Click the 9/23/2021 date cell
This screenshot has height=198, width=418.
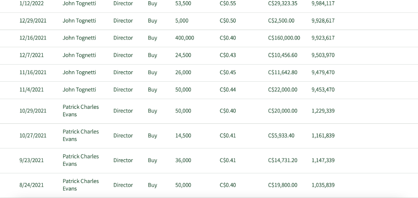click(31, 160)
